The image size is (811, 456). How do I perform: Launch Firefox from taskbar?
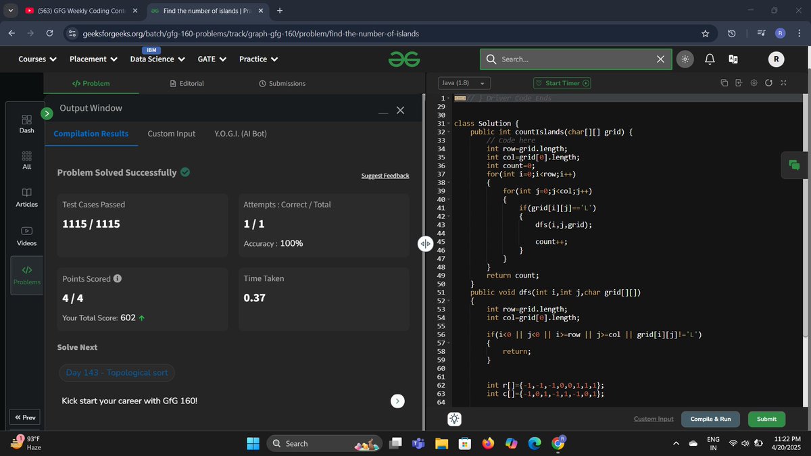click(x=488, y=444)
